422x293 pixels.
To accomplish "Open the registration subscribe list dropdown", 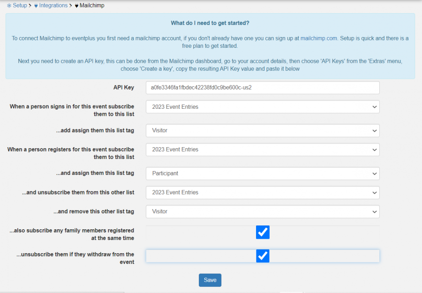I will point(263,149).
